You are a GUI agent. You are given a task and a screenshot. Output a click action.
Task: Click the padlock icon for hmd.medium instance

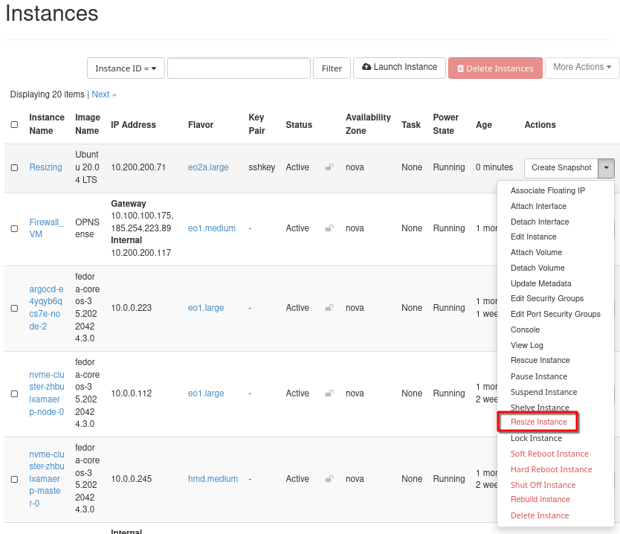329,479
